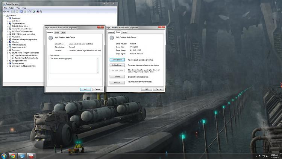Image resolution: width=282 pixels, height=159 pixels.
Task: Expand the System devices arrow
Action: (x=8, y=63)
